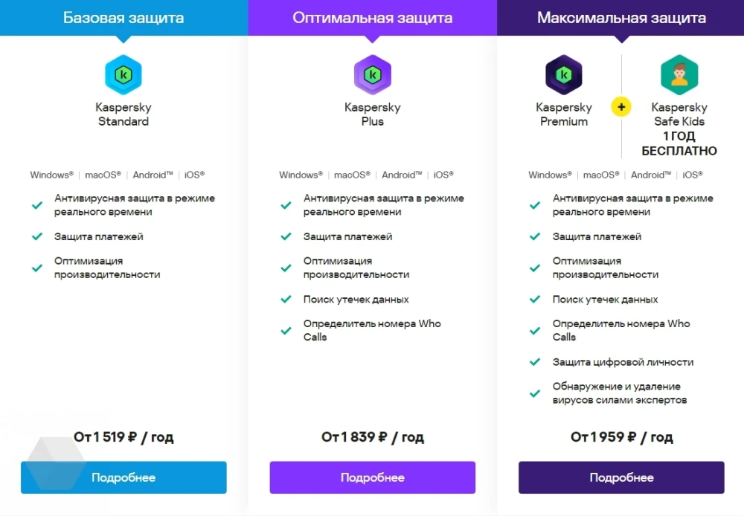Image resolution: width=744 pixels, height=516 pixels.
Task: Click checkmark next to Plus Поиск утечек данных
Action: pyautogui.click(x=286, y=300)
